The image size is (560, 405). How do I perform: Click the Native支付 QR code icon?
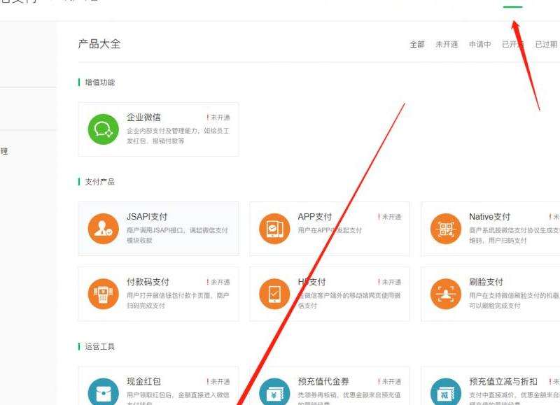pyautogui.click(x=446, y=229)
